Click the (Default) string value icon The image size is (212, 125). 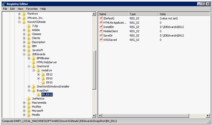point(101,18)
